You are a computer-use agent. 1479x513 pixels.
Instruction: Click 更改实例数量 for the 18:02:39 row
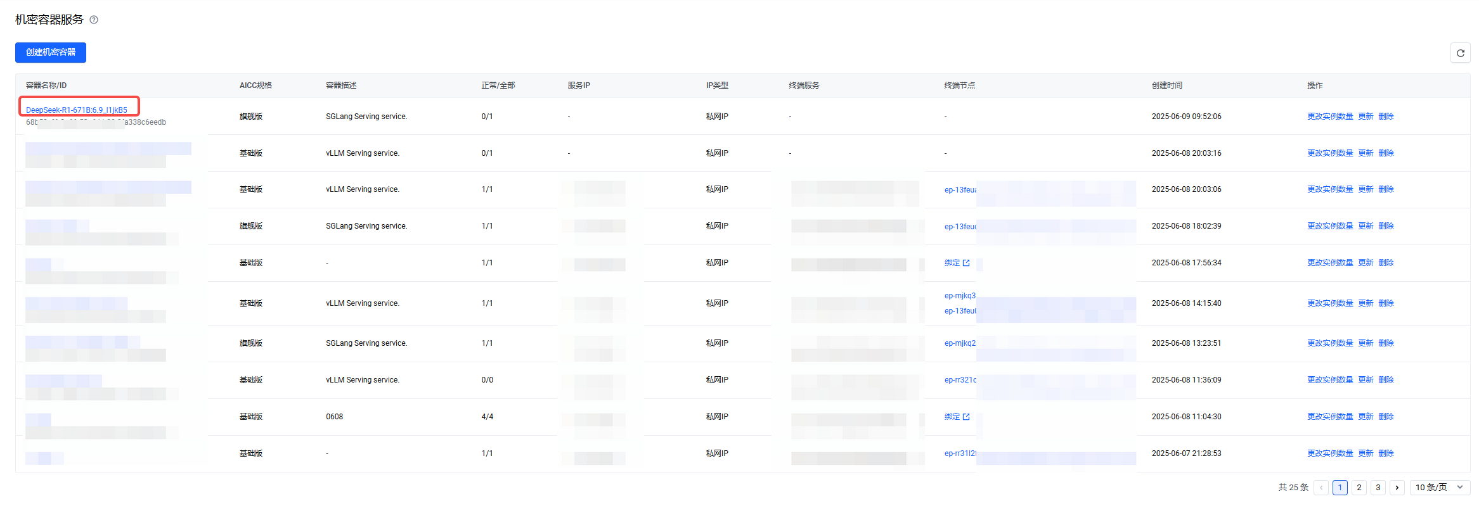tap(1330, 226)
